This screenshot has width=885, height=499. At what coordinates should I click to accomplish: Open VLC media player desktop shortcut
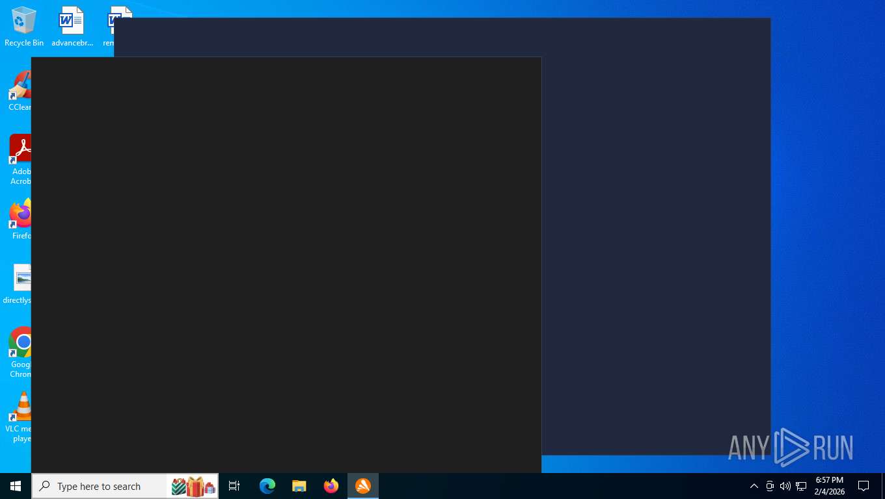click(18, 417)
